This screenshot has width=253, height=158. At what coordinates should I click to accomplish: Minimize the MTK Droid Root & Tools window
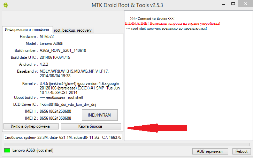pos(224,4)
